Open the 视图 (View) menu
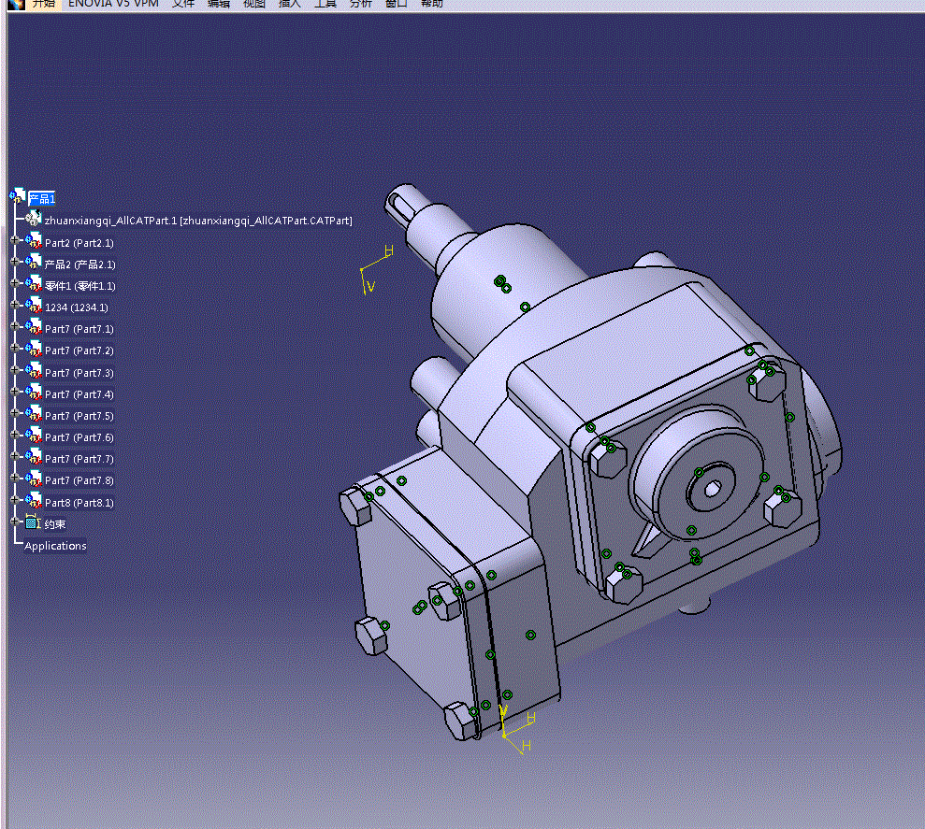 tap(254, 4)
